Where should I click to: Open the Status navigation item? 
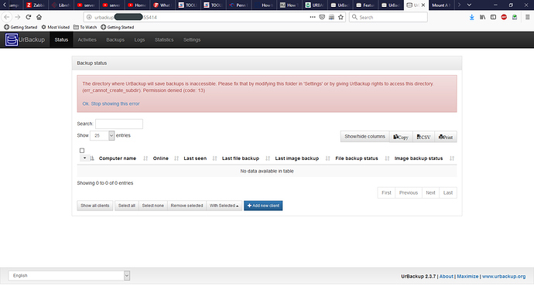[x=61, y=39]
